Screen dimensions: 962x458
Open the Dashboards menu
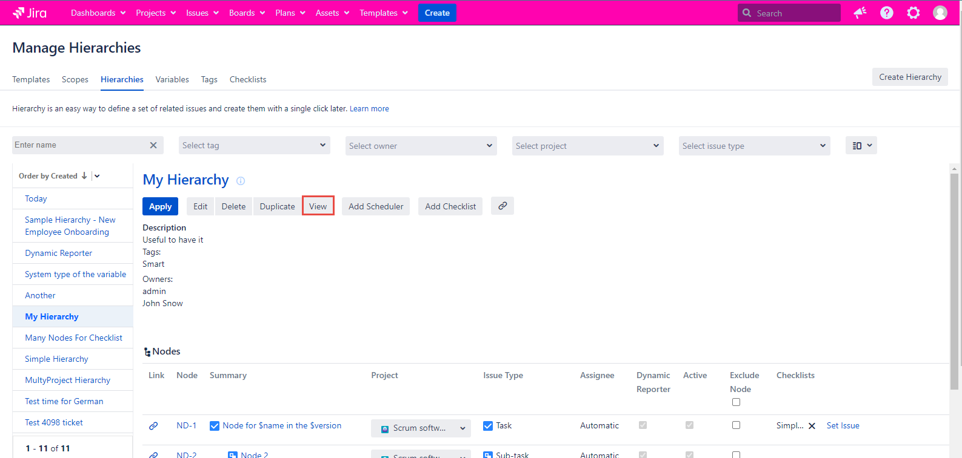pyautogui.click(x=98, y=13)
